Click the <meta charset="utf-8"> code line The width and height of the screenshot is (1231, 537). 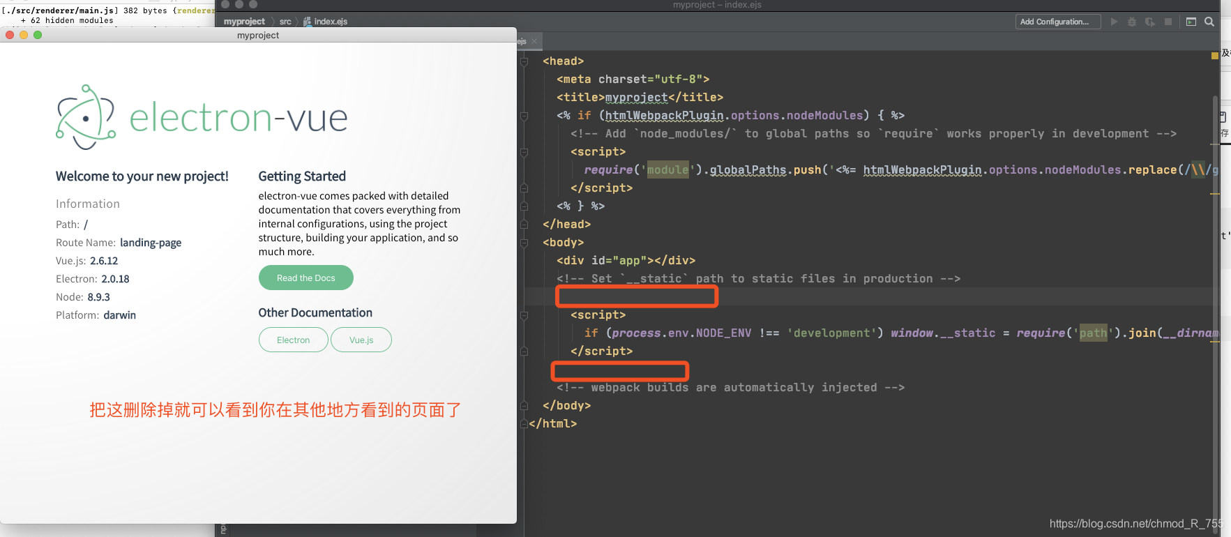pyautogui.click(x=633, y=80)
